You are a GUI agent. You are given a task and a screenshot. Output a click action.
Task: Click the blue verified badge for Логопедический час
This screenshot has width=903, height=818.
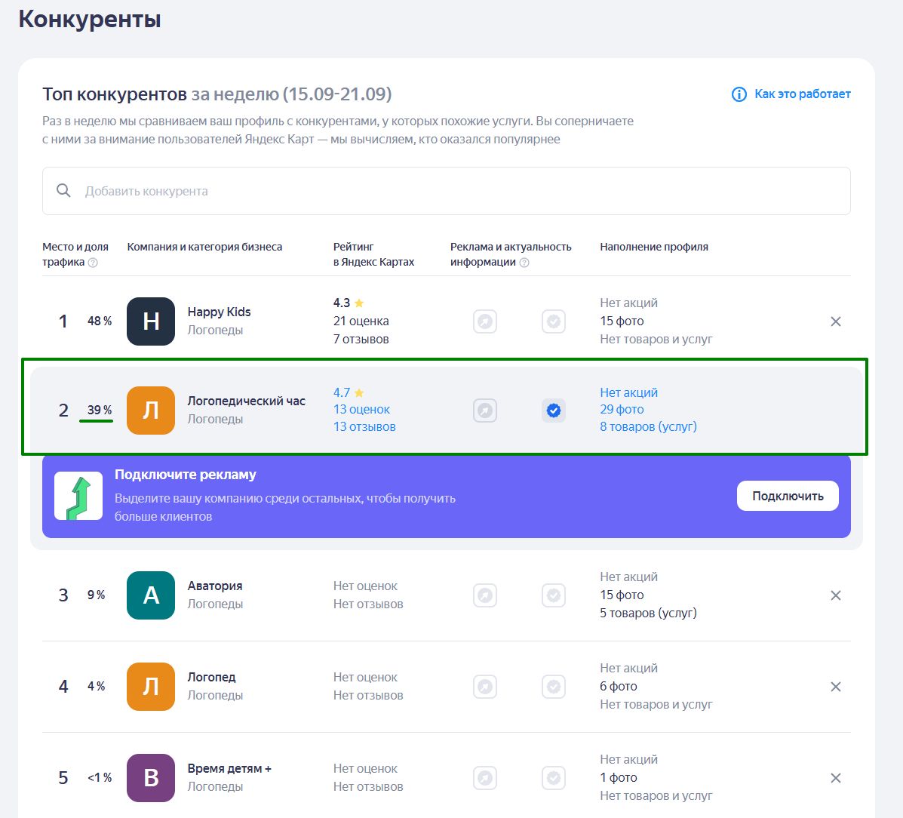(x=554, y=411)
